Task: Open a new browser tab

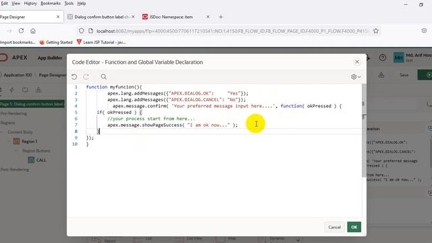Action: pos(221,17)
